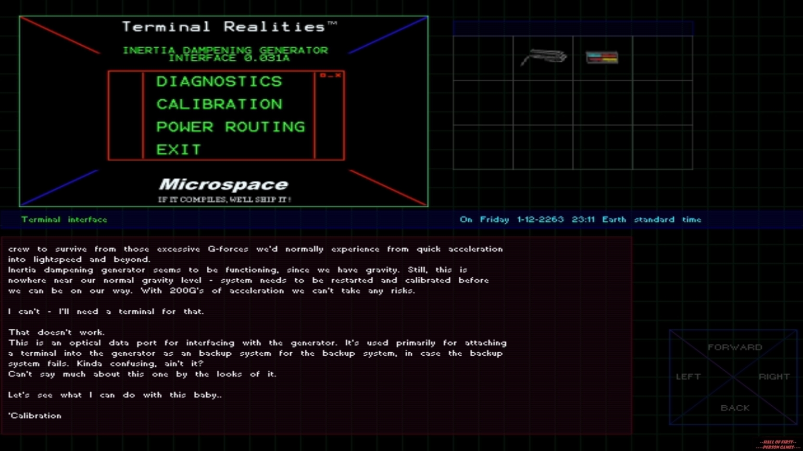The width and height of the screenshot is (803, 451).
Task: Turn RIGHT with the navigation pad
Action: (774, 376)
